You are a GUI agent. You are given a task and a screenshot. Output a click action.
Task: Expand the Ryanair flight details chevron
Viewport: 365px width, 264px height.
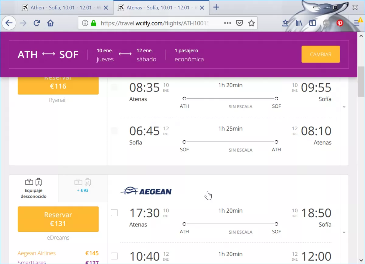click(x=344, y=107)
